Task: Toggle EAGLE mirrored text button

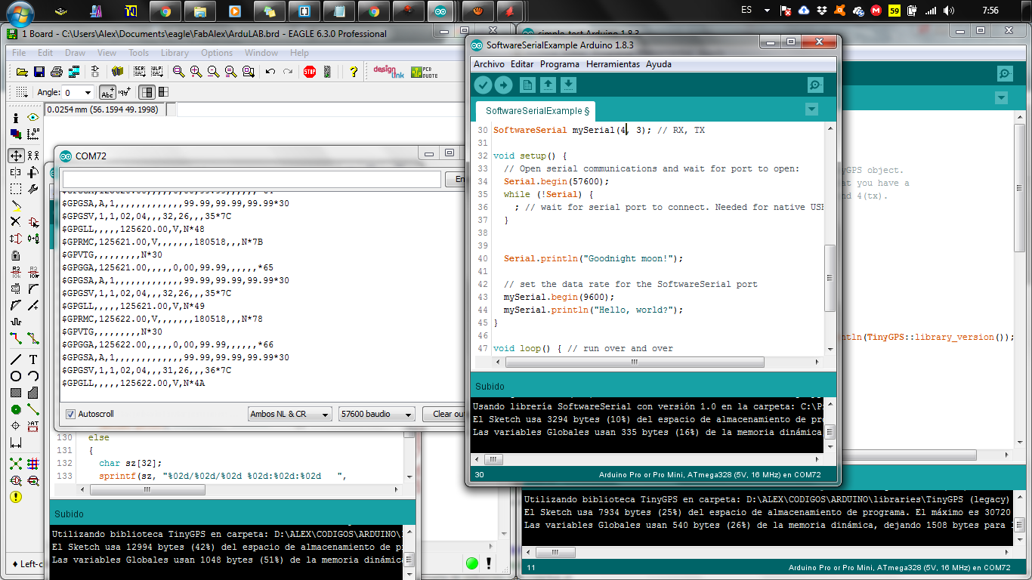Action: [125, 92]
